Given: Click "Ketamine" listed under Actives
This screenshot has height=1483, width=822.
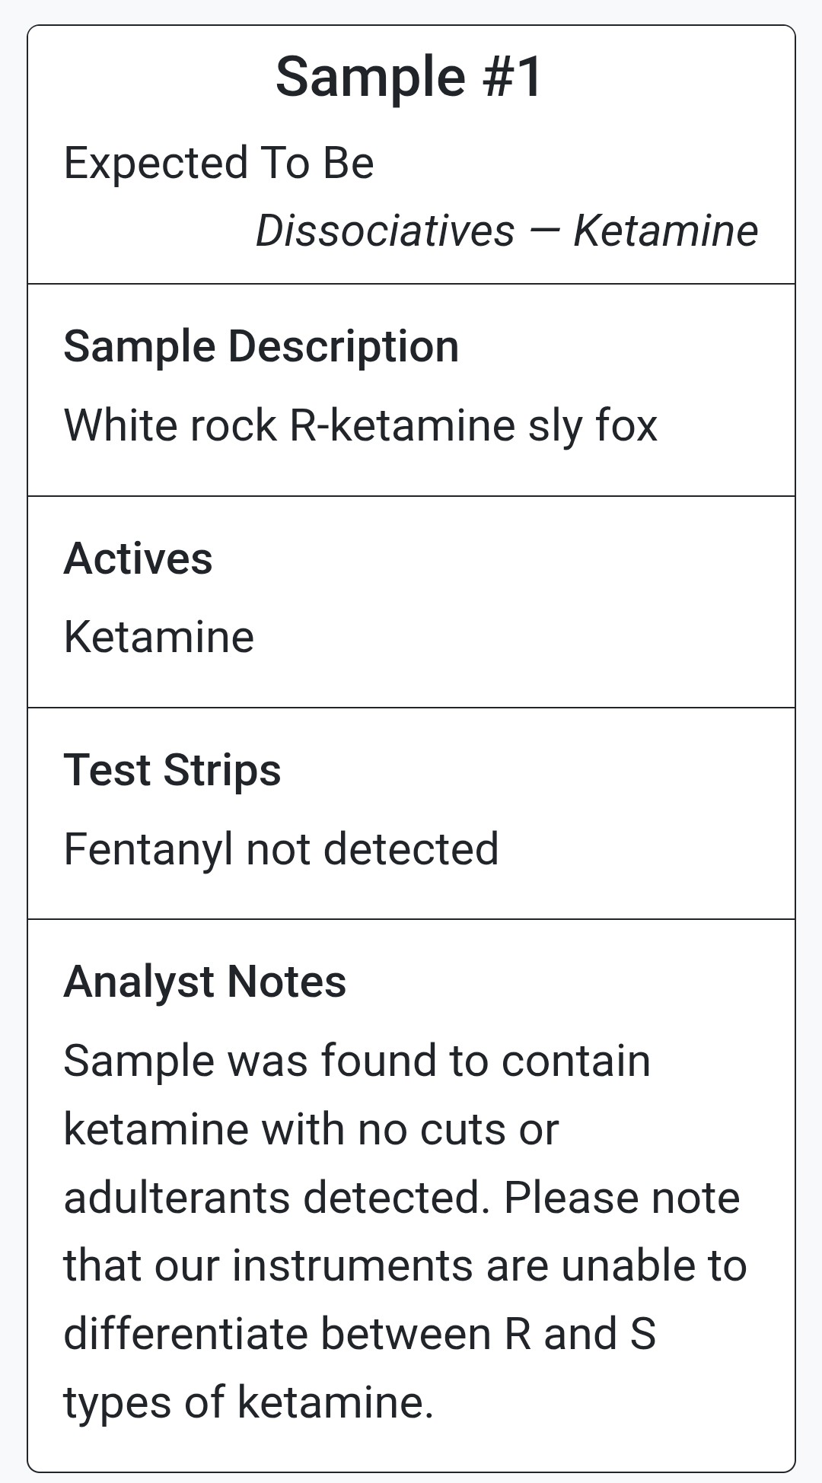Looking at the screenshot, I should (x=158, y=637).
